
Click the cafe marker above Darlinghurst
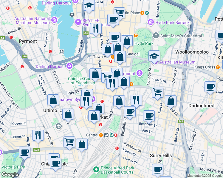click(x=210, y=87)
